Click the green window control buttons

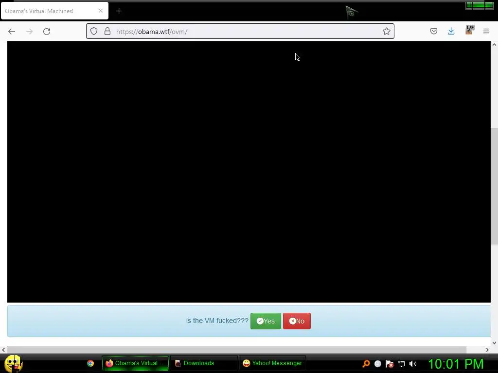pos(480,5)
